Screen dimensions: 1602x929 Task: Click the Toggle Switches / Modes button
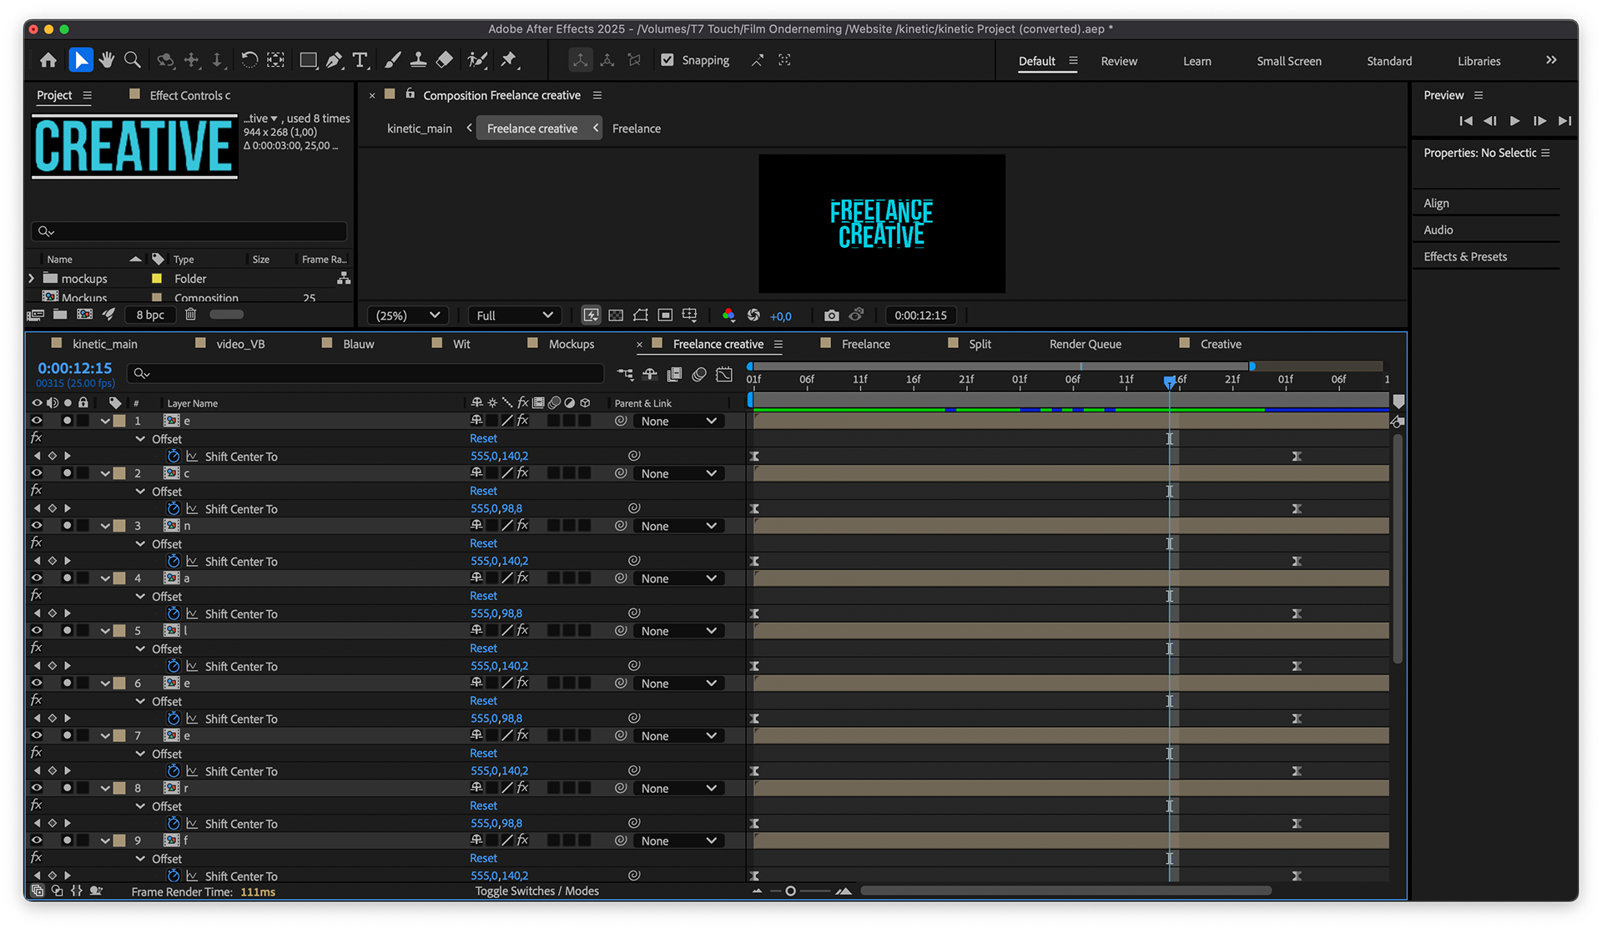(x=537, y=891)
